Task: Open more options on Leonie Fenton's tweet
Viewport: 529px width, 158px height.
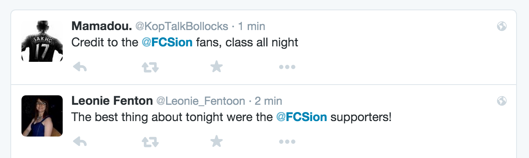Action: 287,142
